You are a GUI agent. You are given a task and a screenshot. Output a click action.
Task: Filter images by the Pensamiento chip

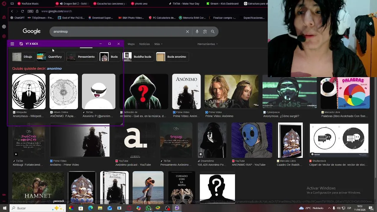point(82,57)
